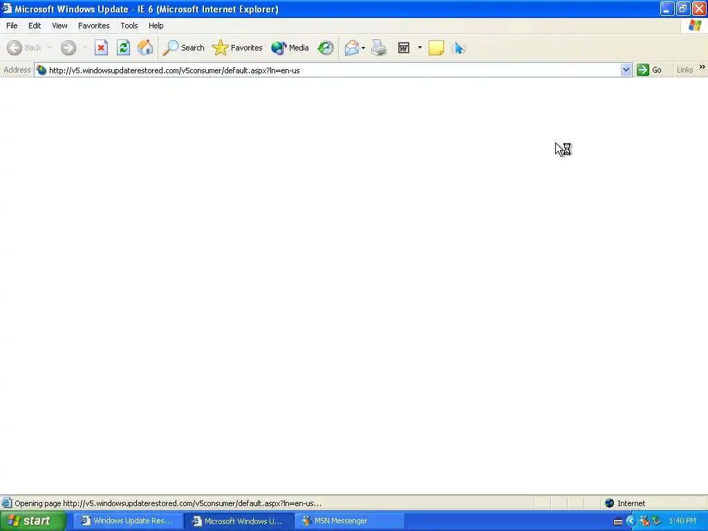Print the current page
708x531 pixels.
coord(379,48)
